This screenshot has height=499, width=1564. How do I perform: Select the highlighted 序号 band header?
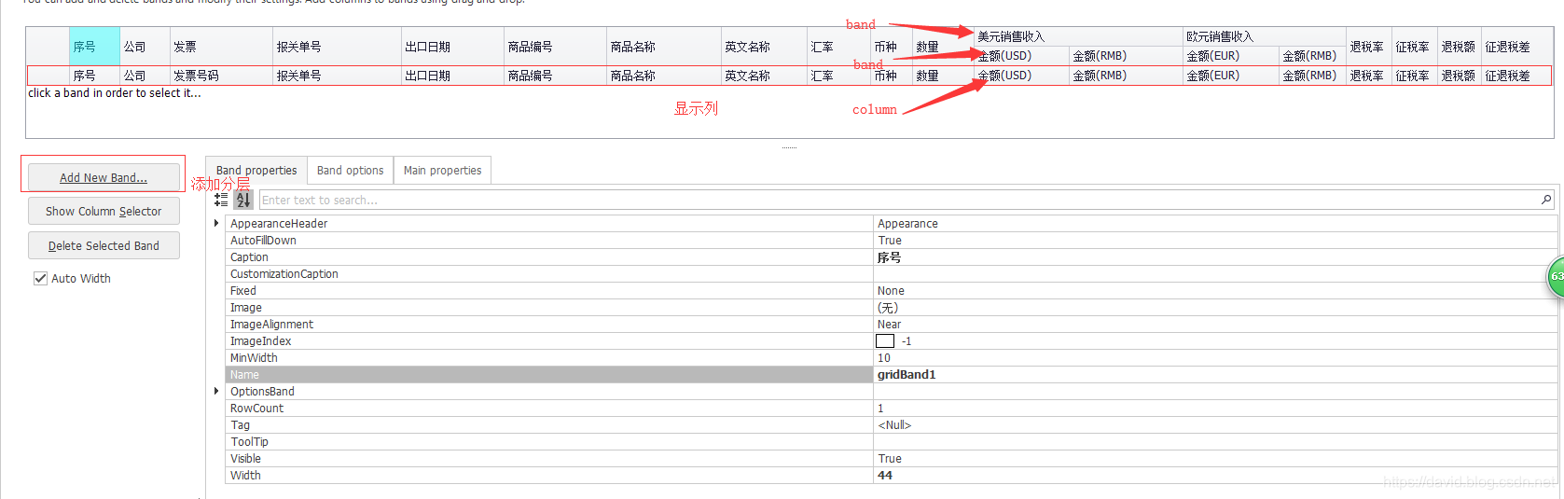95,46
